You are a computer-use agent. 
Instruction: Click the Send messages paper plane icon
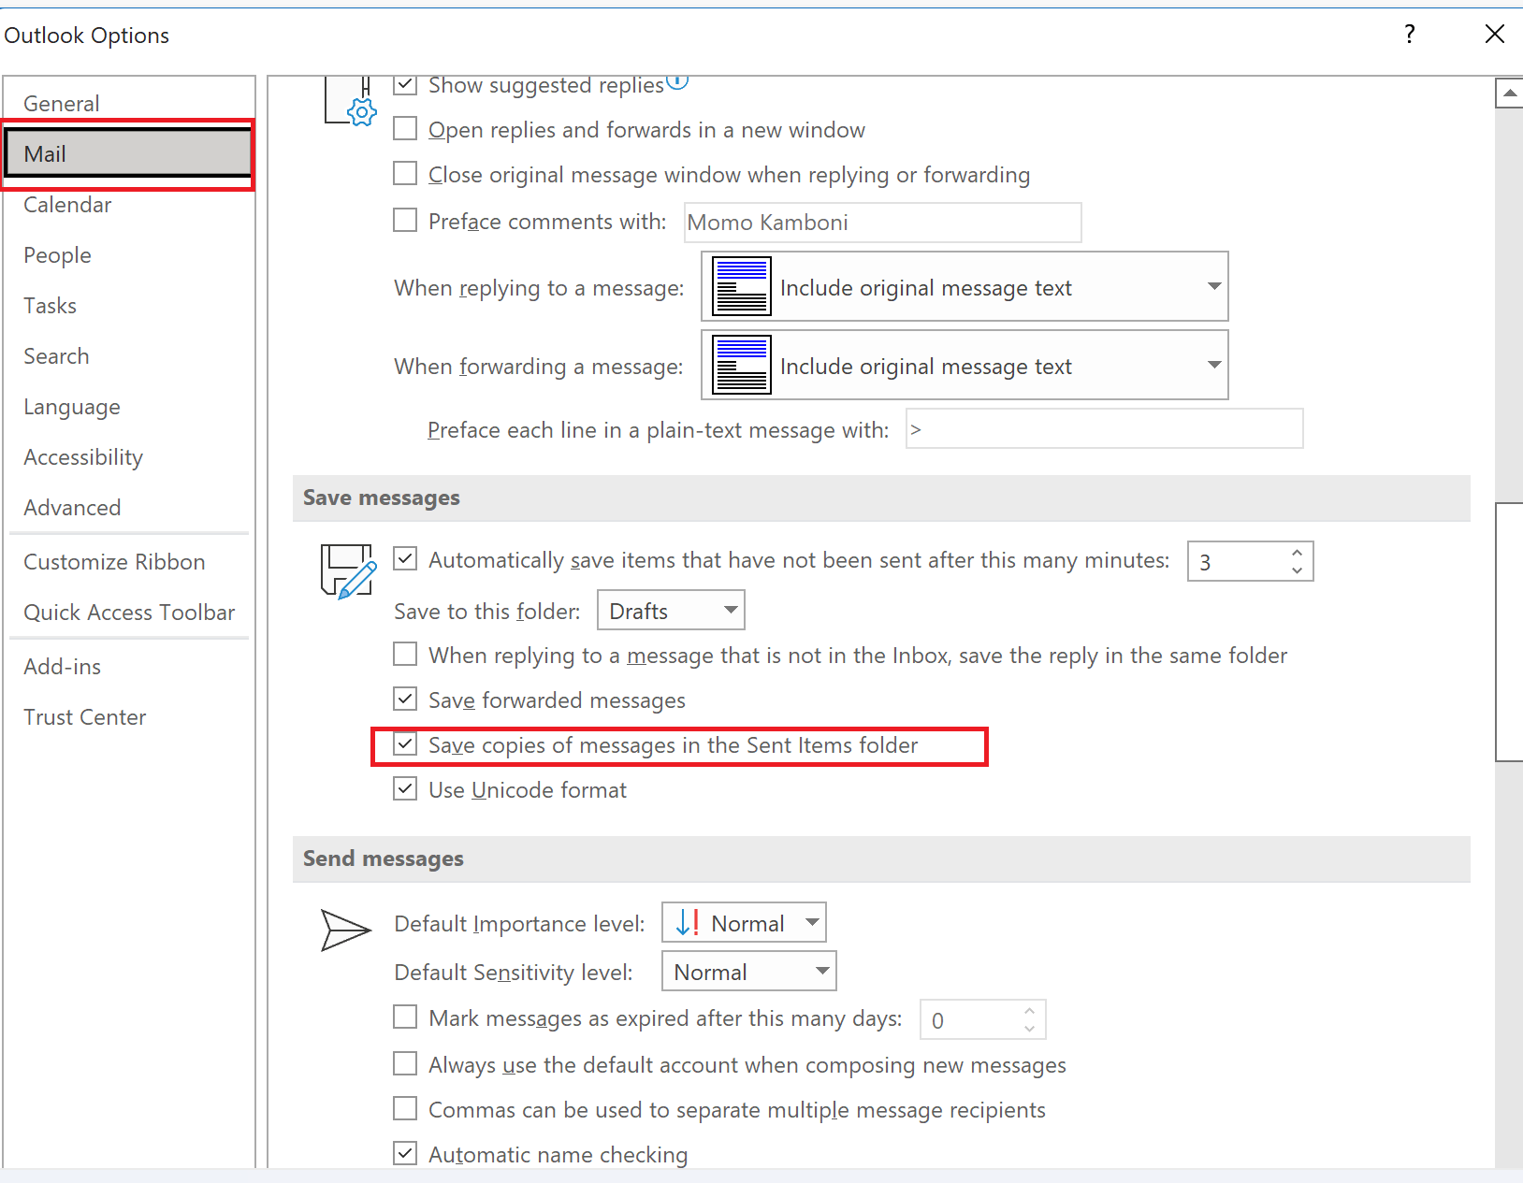click(346, 930)
